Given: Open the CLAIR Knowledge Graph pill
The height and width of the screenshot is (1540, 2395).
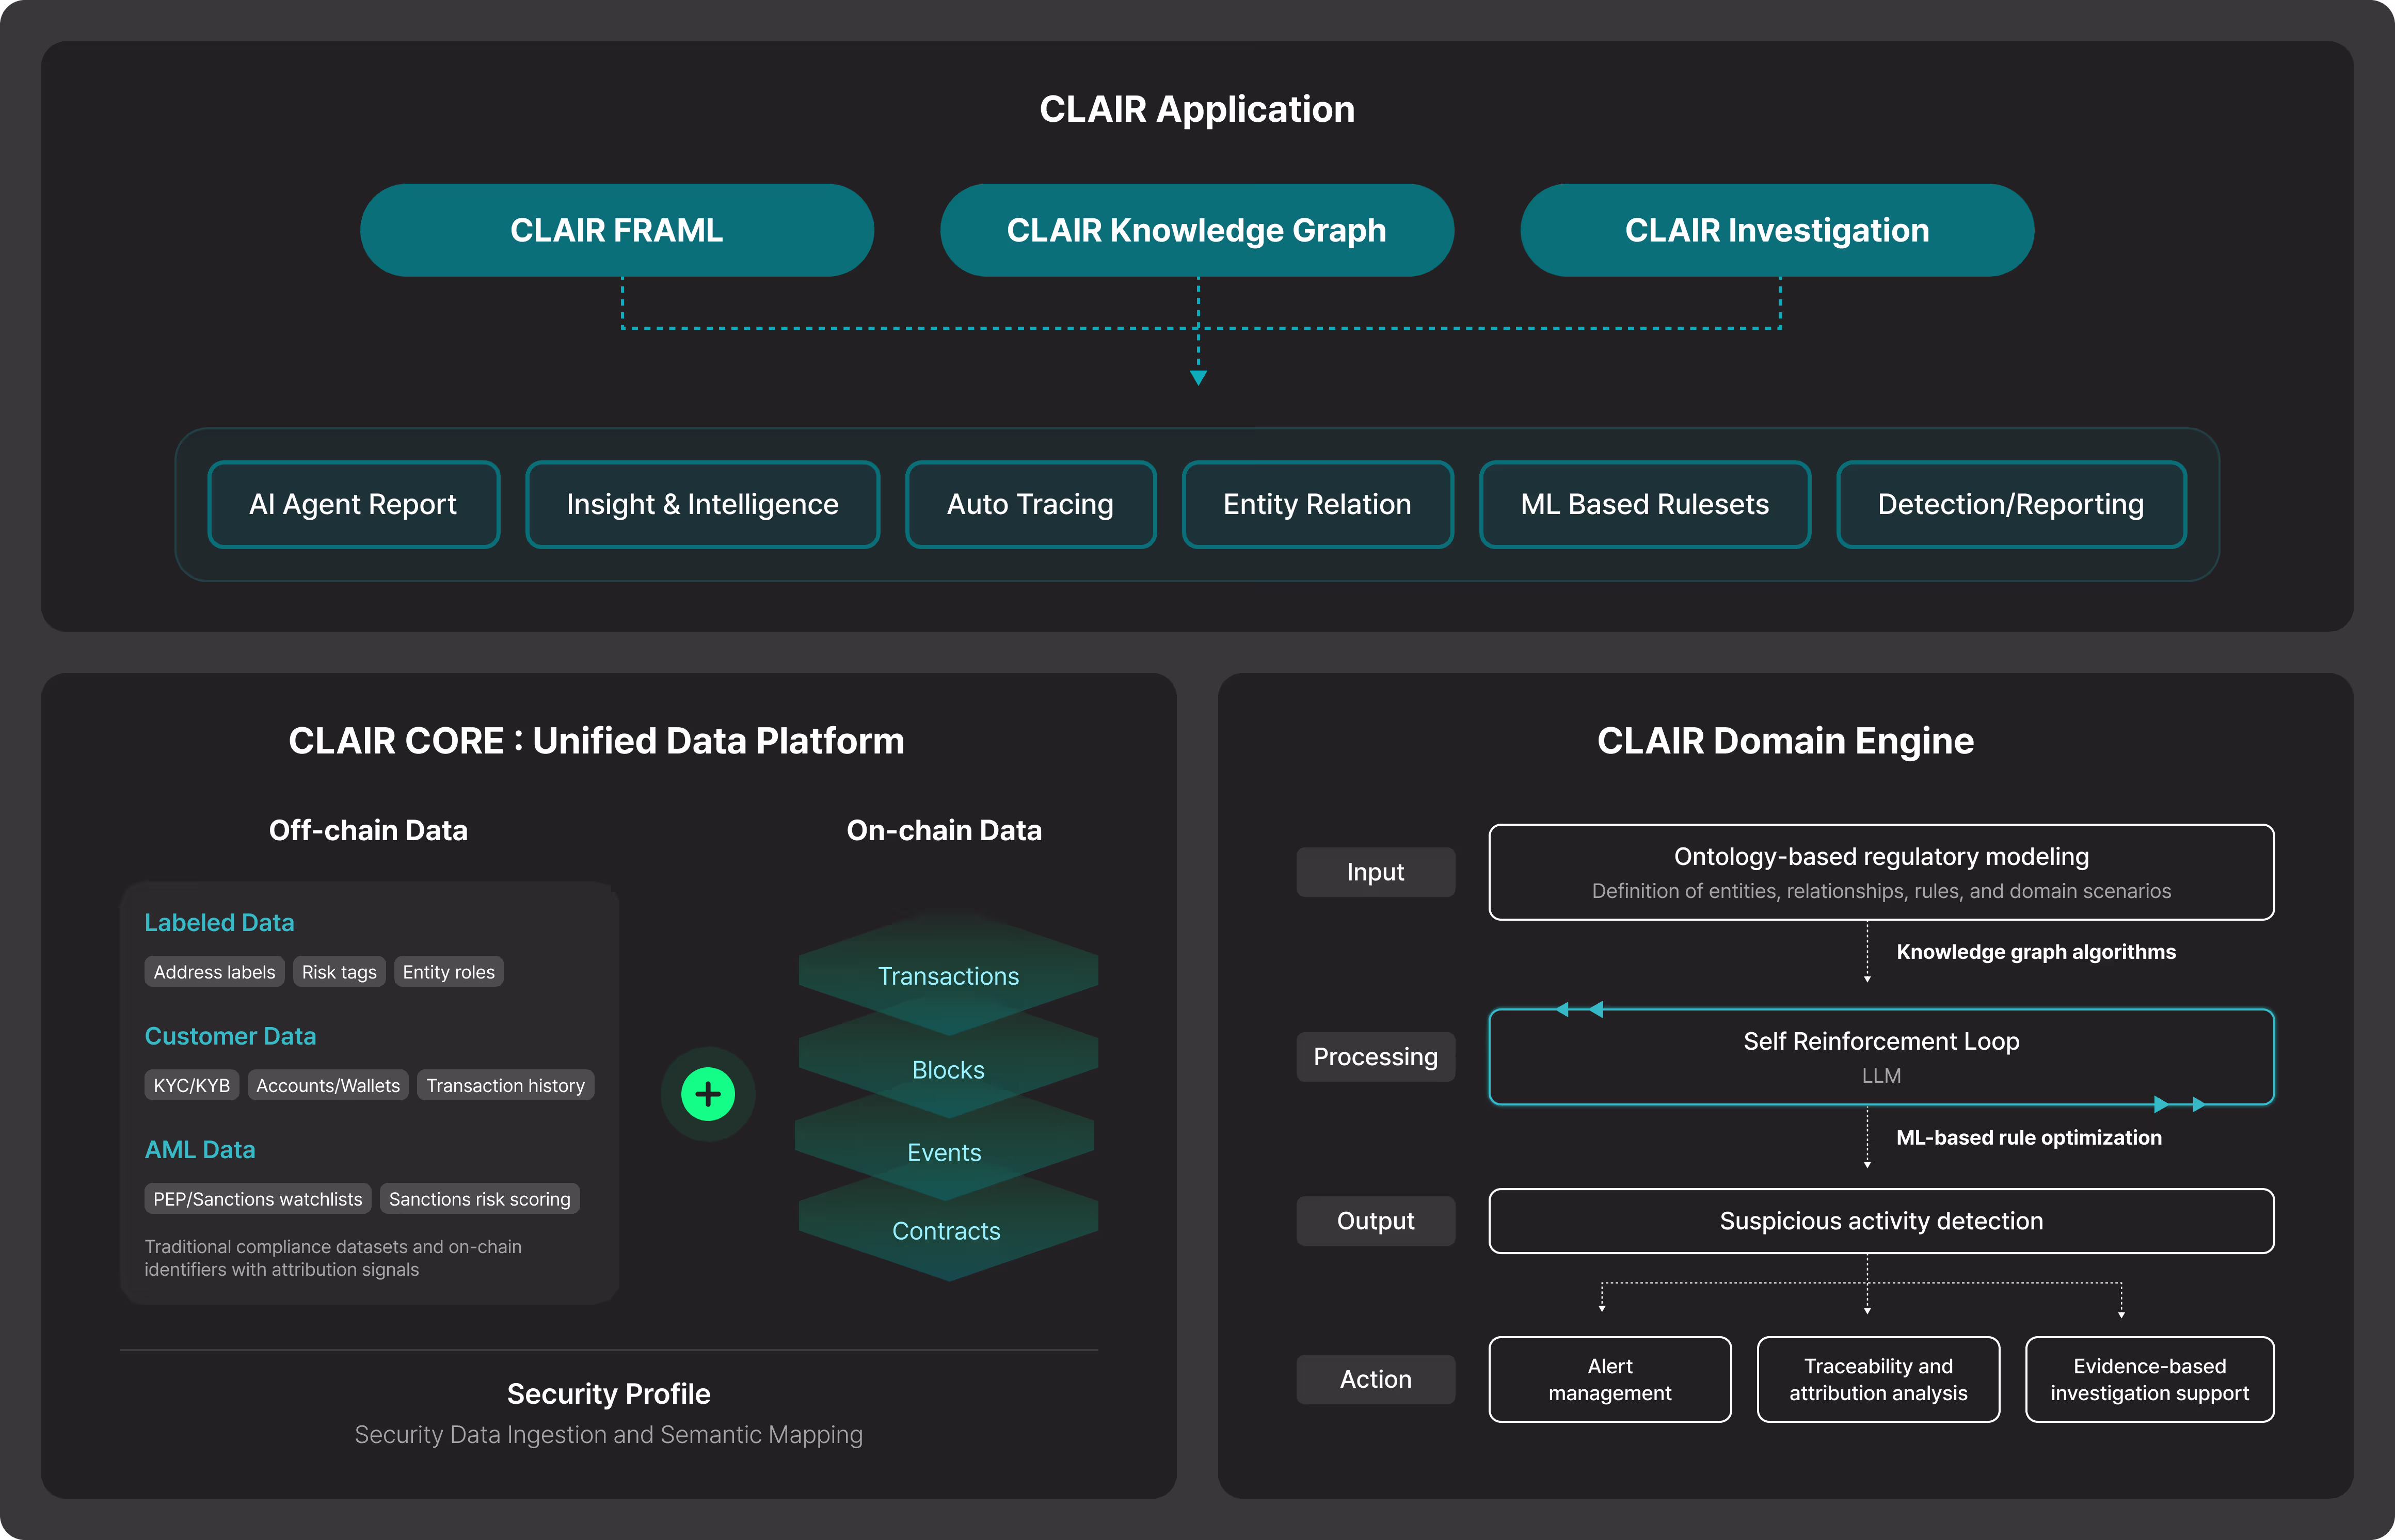Looking at the screenshot, I should [1196, 230].
